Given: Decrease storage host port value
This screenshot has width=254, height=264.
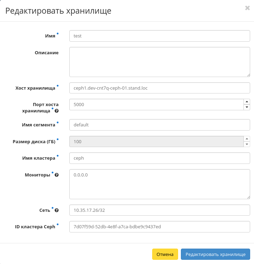Looking at the screenshot, I should [247, 107].
